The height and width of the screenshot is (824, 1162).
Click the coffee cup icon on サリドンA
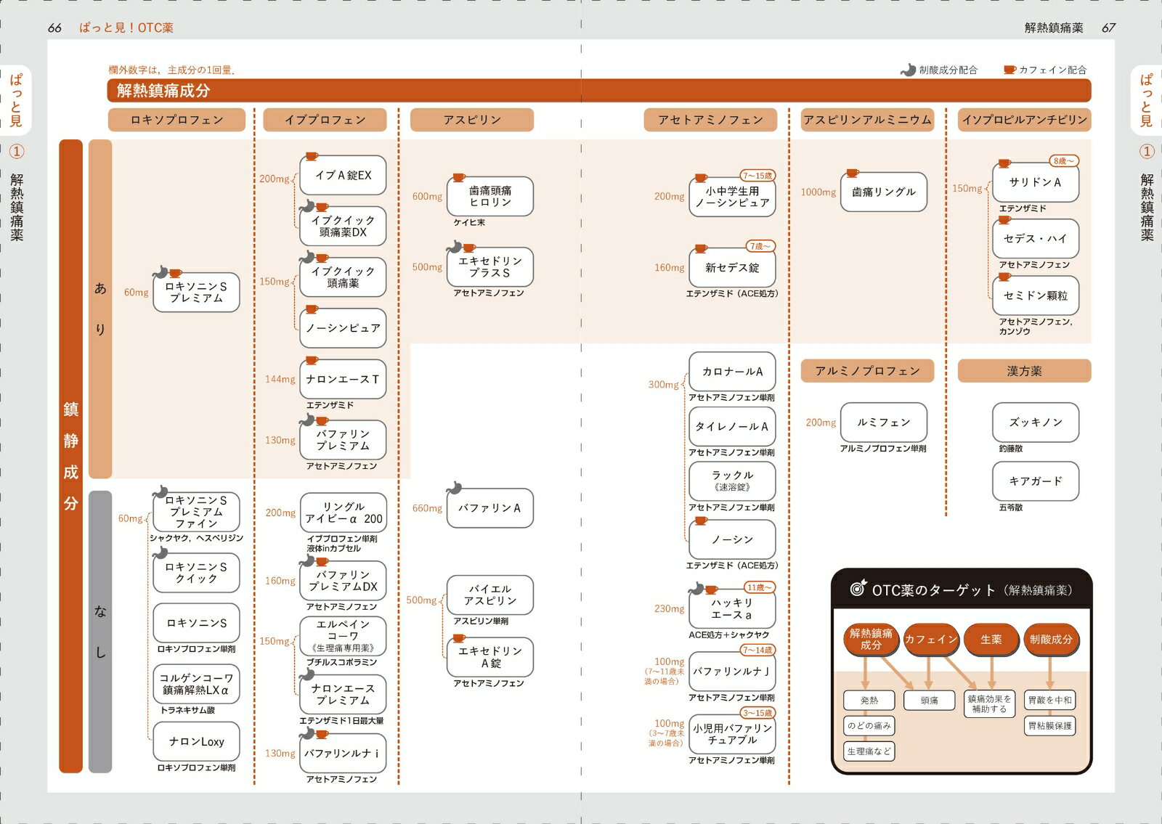point(1004,163)
